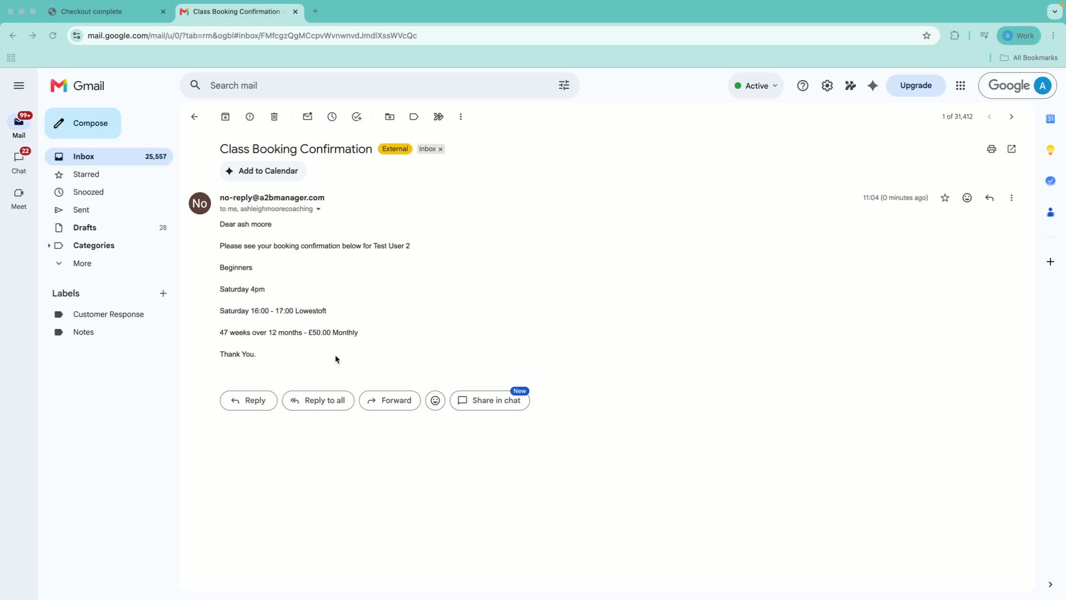Add email to Tasks icon
The width and height of the screenshot is (1066, 600).
click(356, 117)
